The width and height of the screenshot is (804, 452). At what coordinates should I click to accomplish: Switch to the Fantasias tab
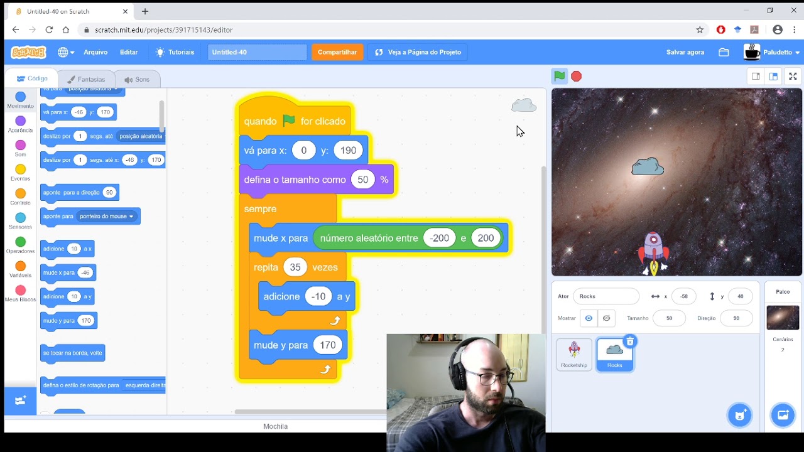(x=87, y=79)
